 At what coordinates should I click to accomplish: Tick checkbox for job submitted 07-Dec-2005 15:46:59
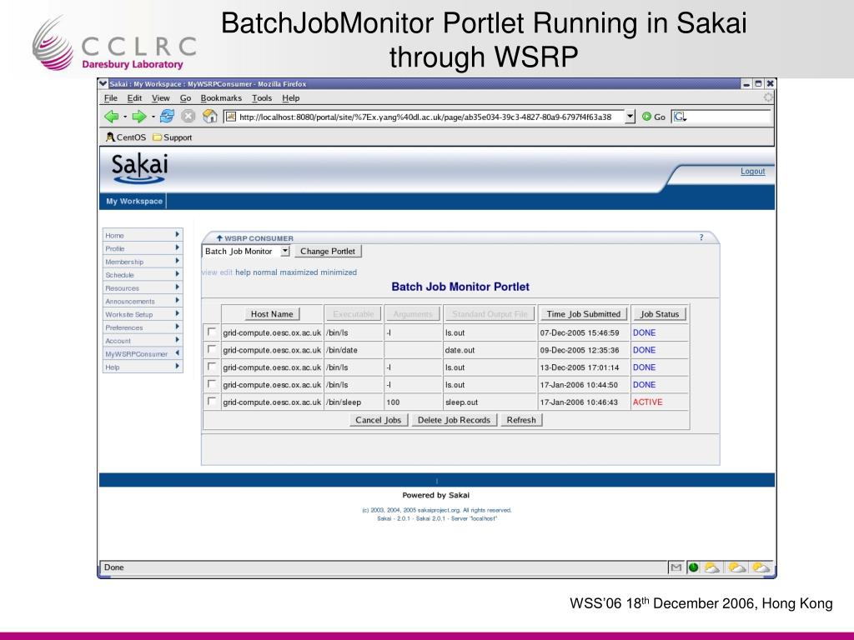[211, 332]
